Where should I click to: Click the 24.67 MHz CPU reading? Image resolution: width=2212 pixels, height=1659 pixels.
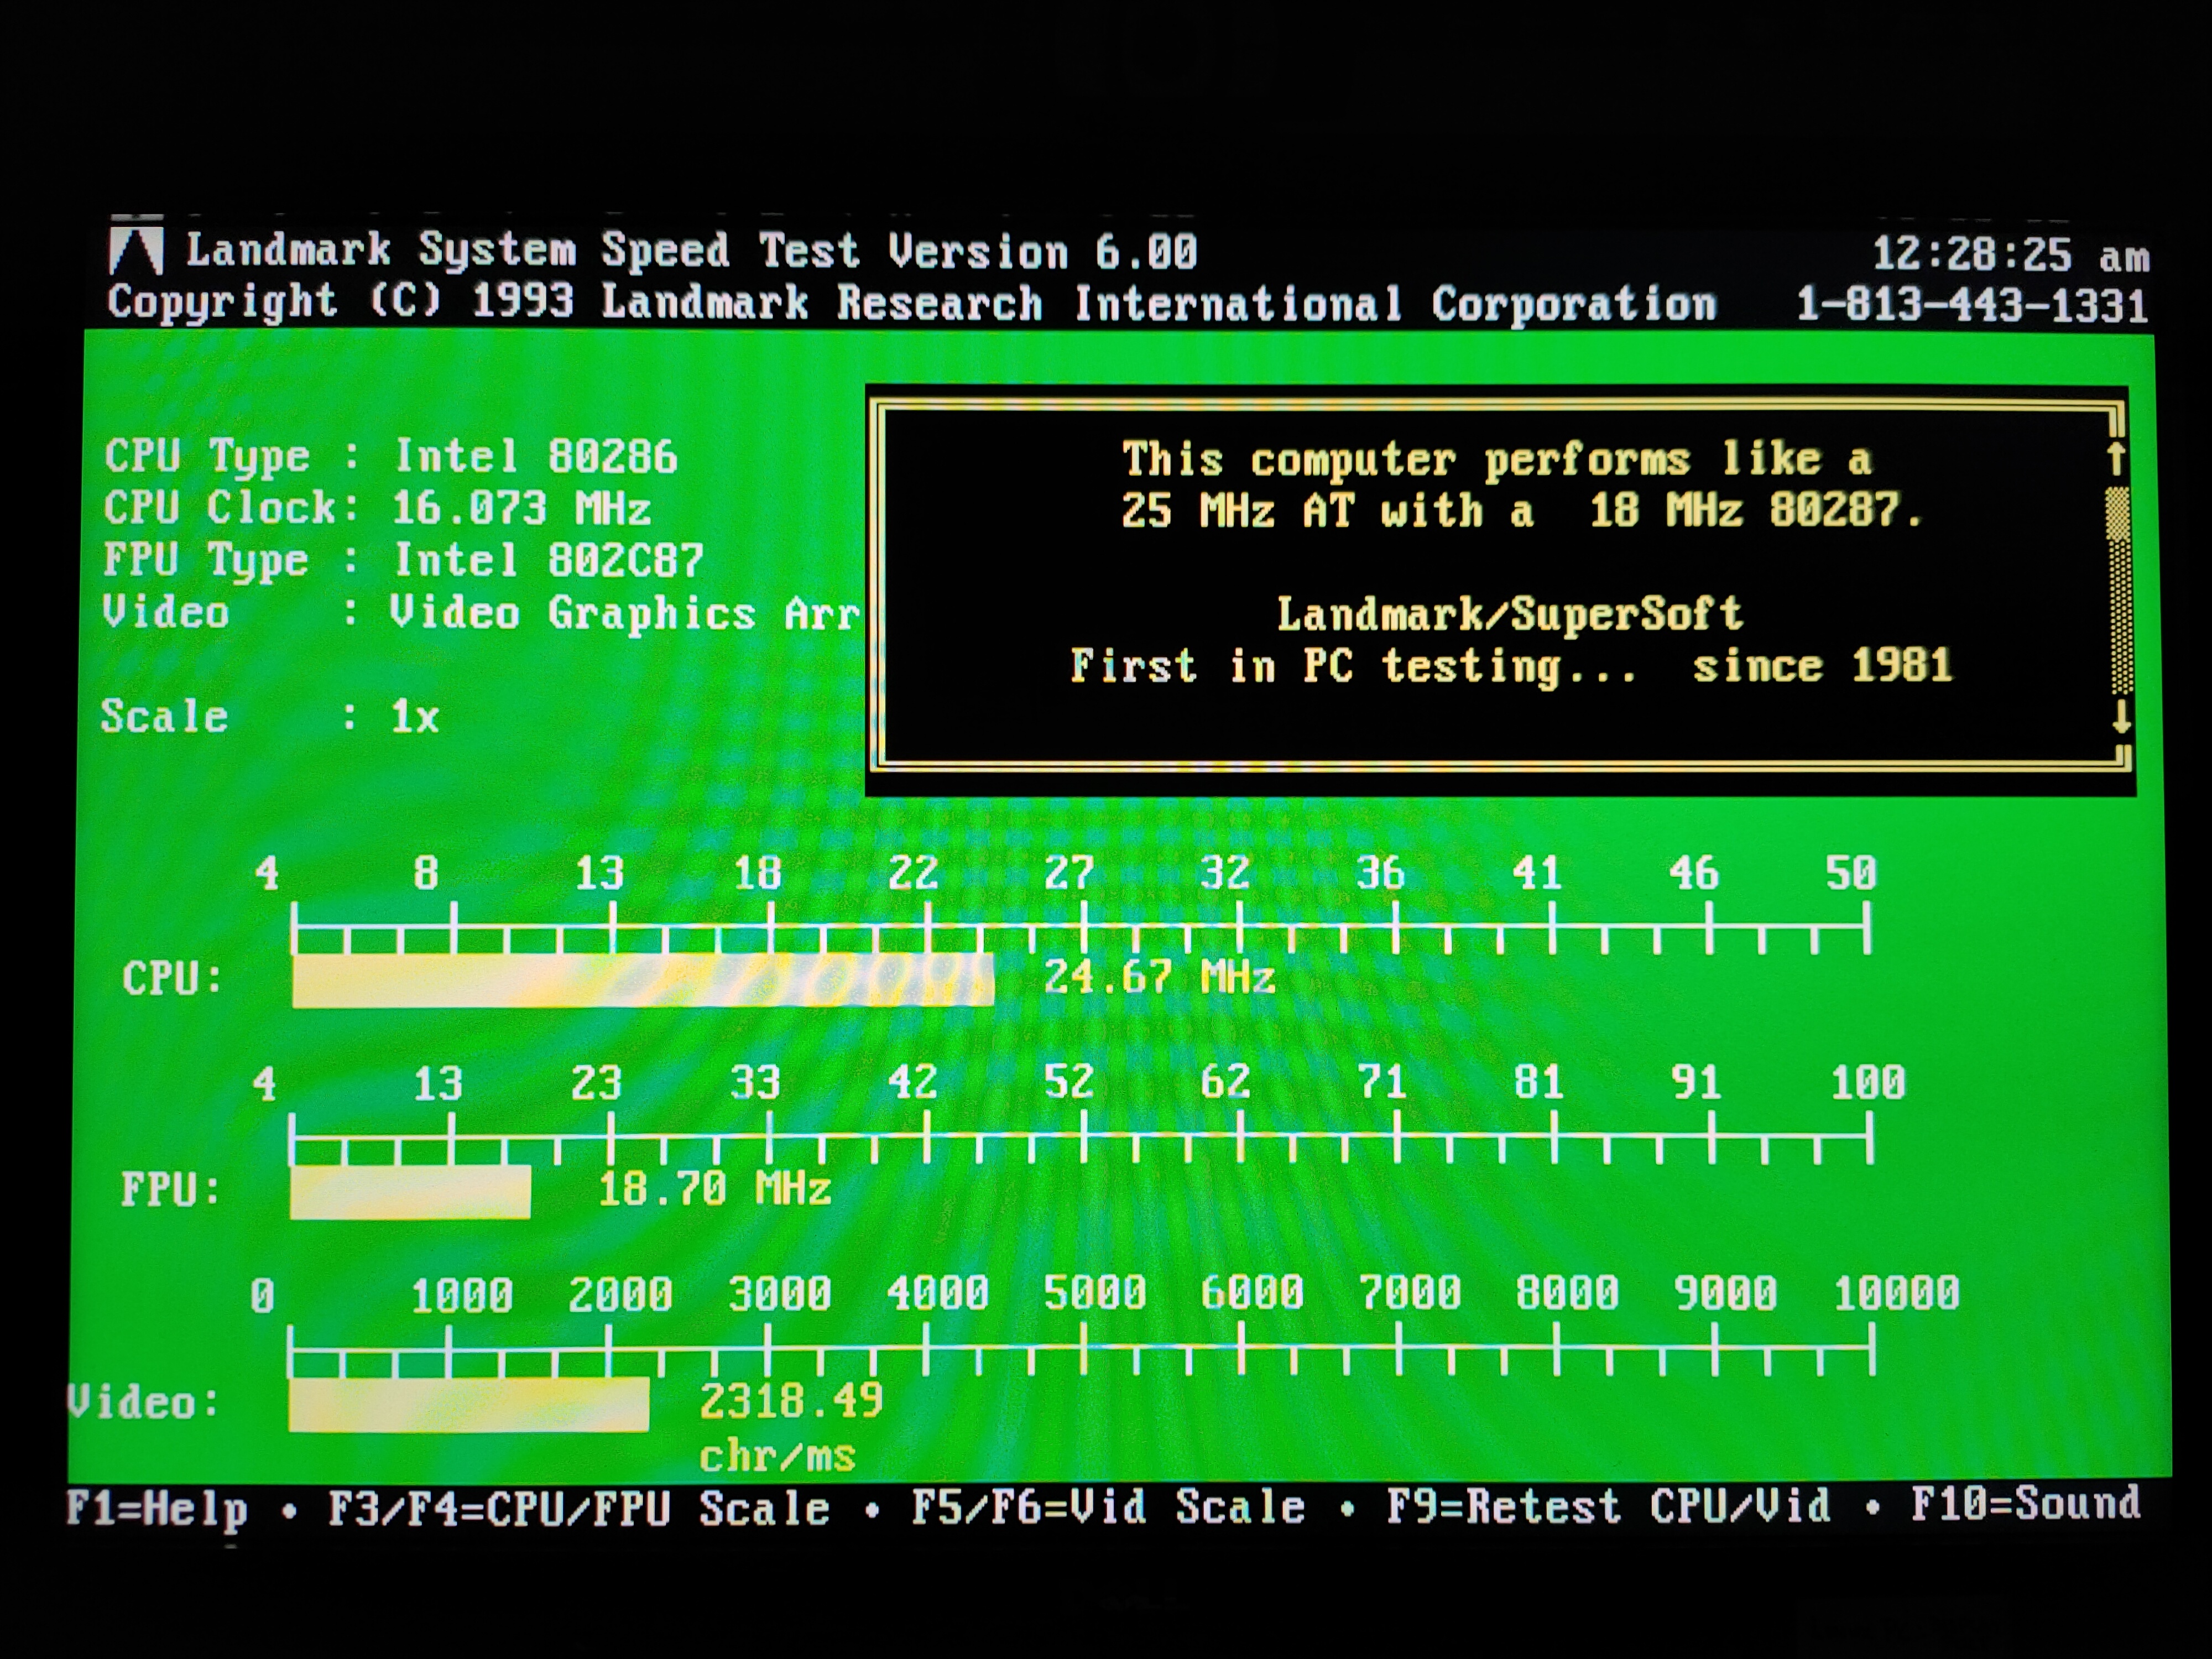pos(1159,977)
